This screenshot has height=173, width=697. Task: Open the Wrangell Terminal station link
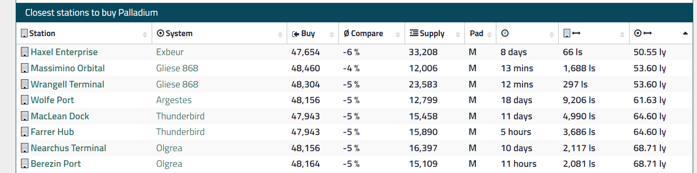click(x=68, y=85)
